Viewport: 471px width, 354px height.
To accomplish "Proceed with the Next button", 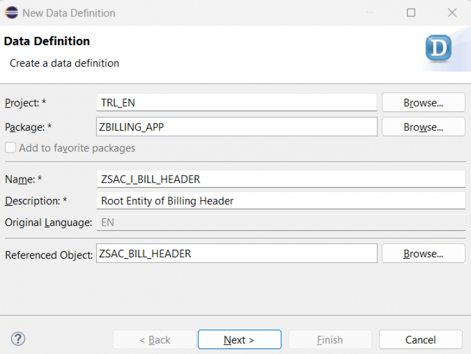I will [x=239, y=340].
